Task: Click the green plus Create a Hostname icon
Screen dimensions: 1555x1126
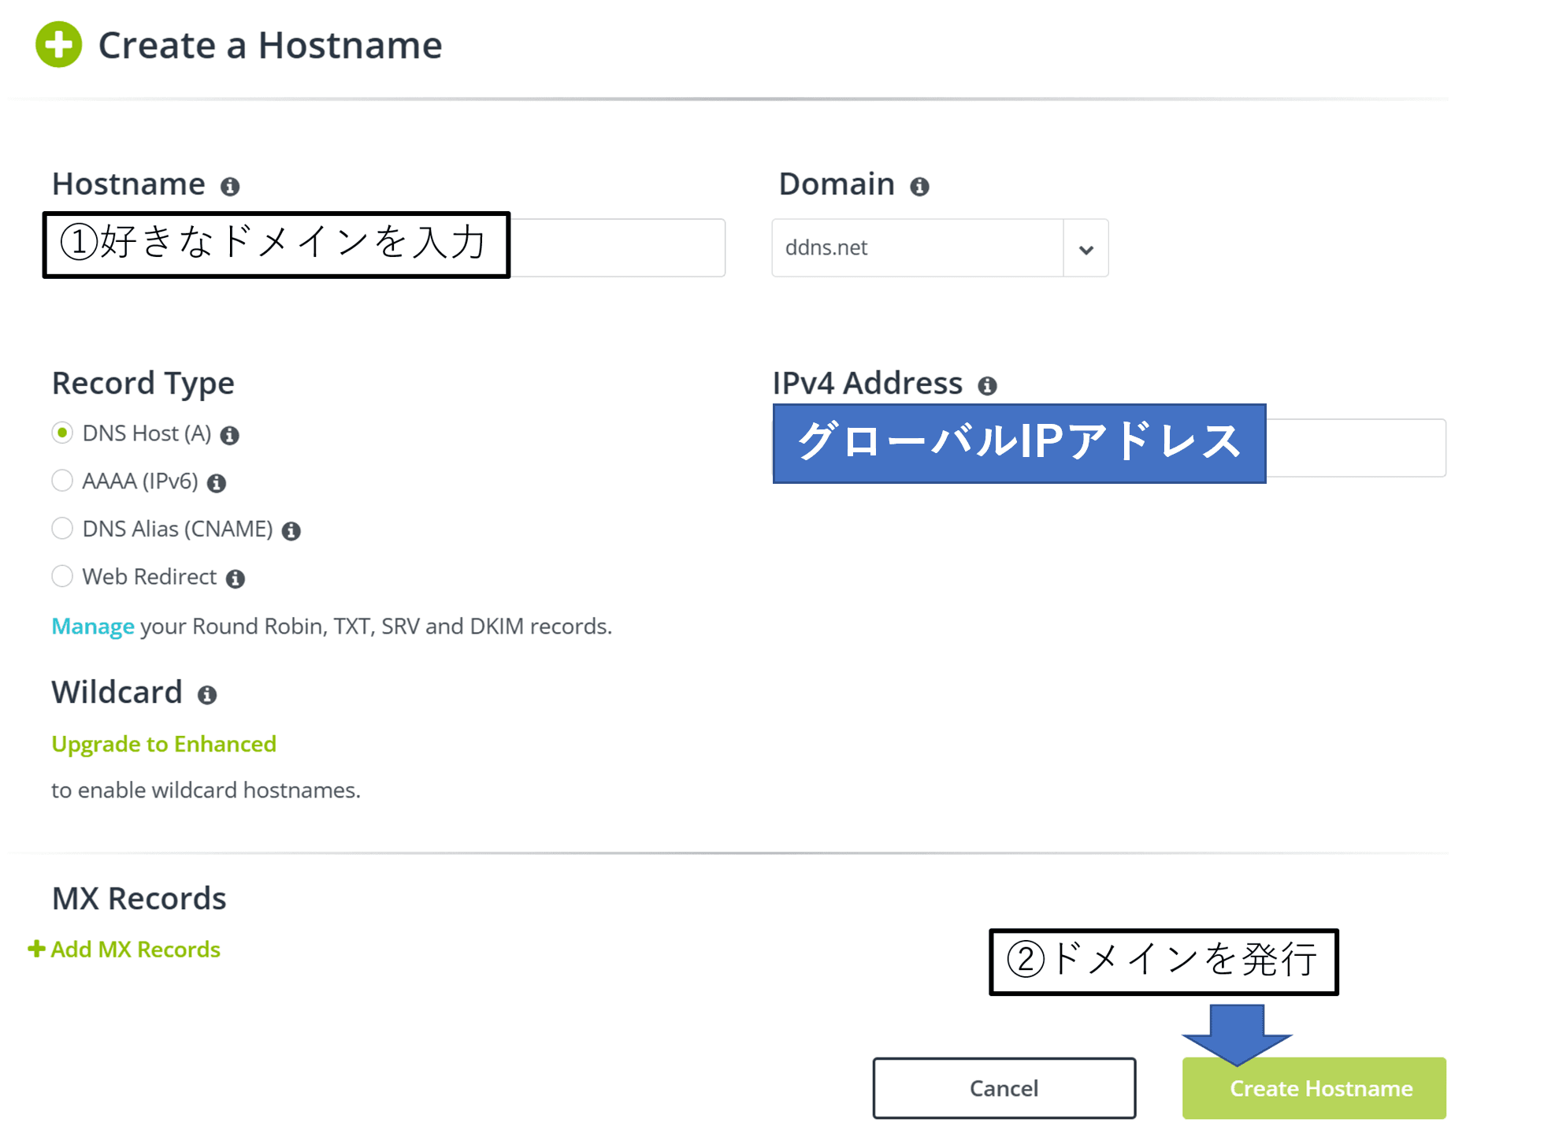Action: tap(58, 45)
